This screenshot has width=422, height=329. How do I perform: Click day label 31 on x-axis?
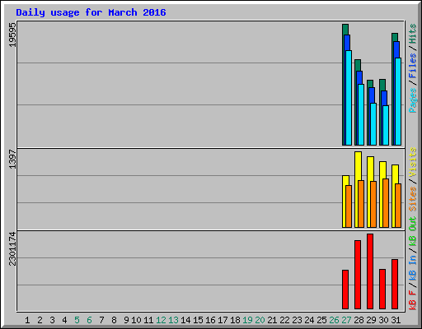click(x=396, y=320)
